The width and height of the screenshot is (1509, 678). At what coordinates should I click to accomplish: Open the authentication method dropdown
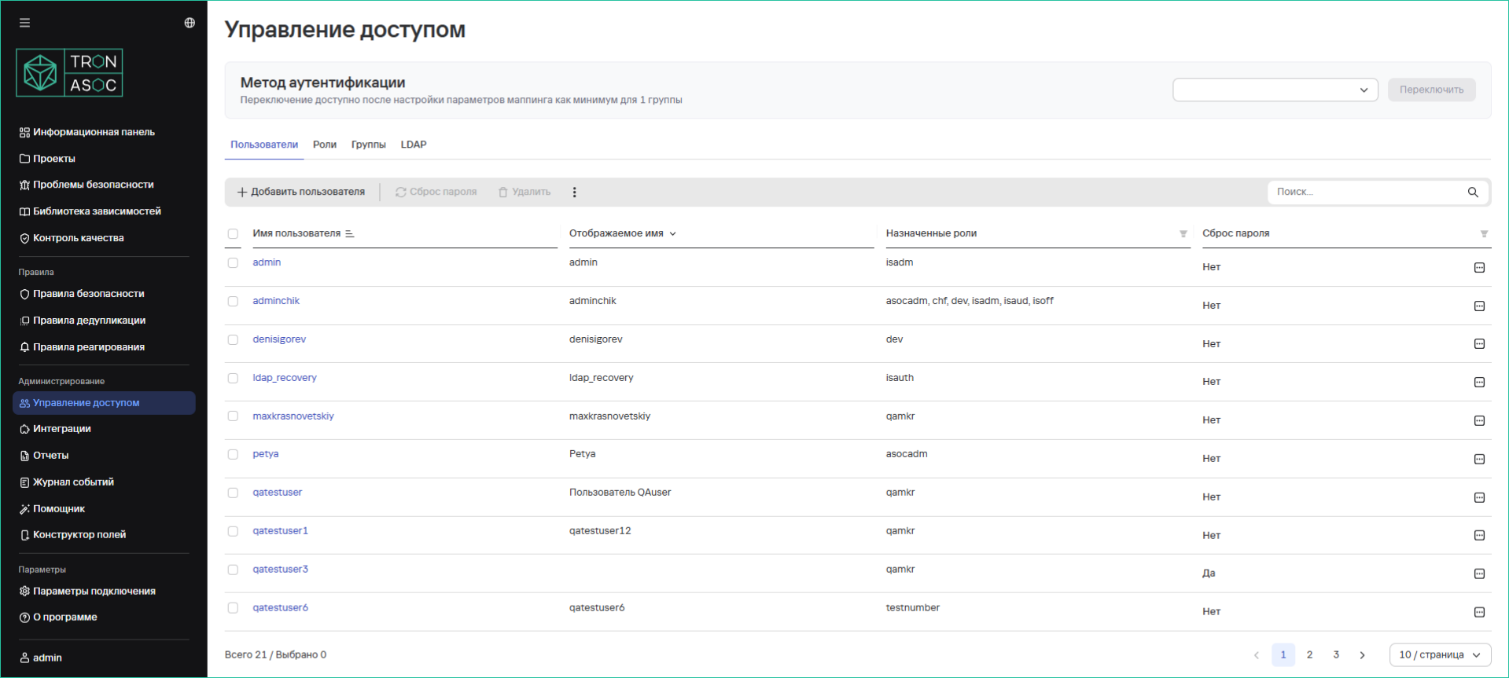[1274, 90]
